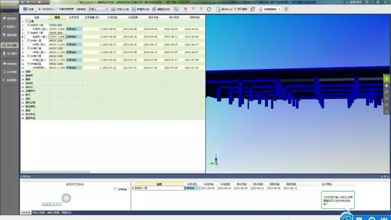Click the custom classification toolbar button
The width and height of the screenshot is (391, 220).
click(120, 9)
